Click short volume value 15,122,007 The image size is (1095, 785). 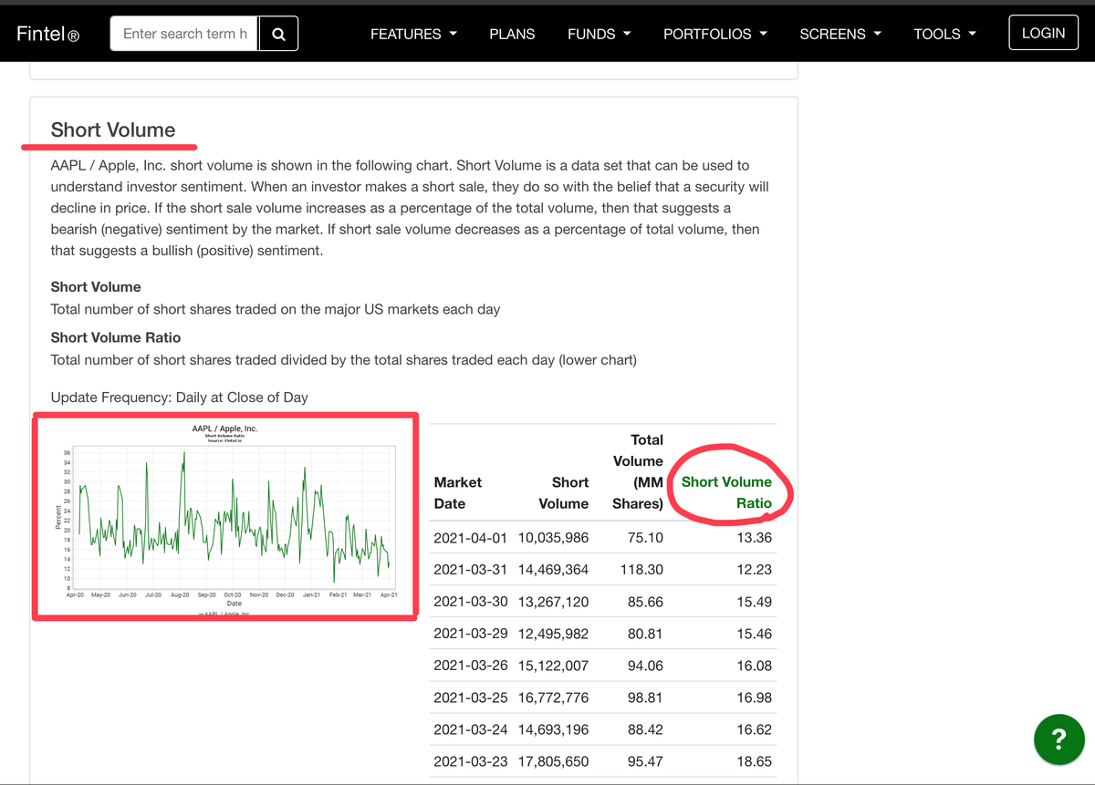[x=553, y=666]
